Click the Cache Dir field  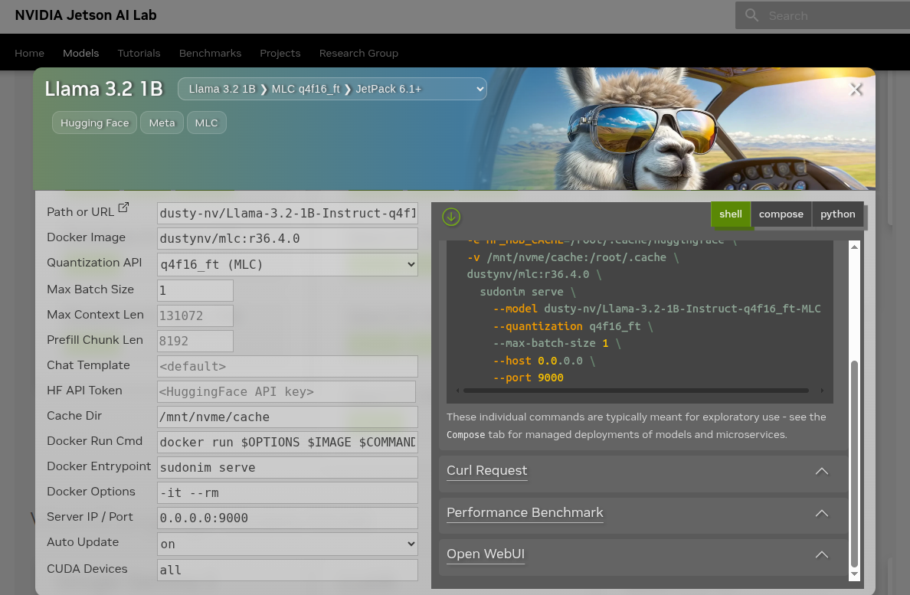pos(287,417)
